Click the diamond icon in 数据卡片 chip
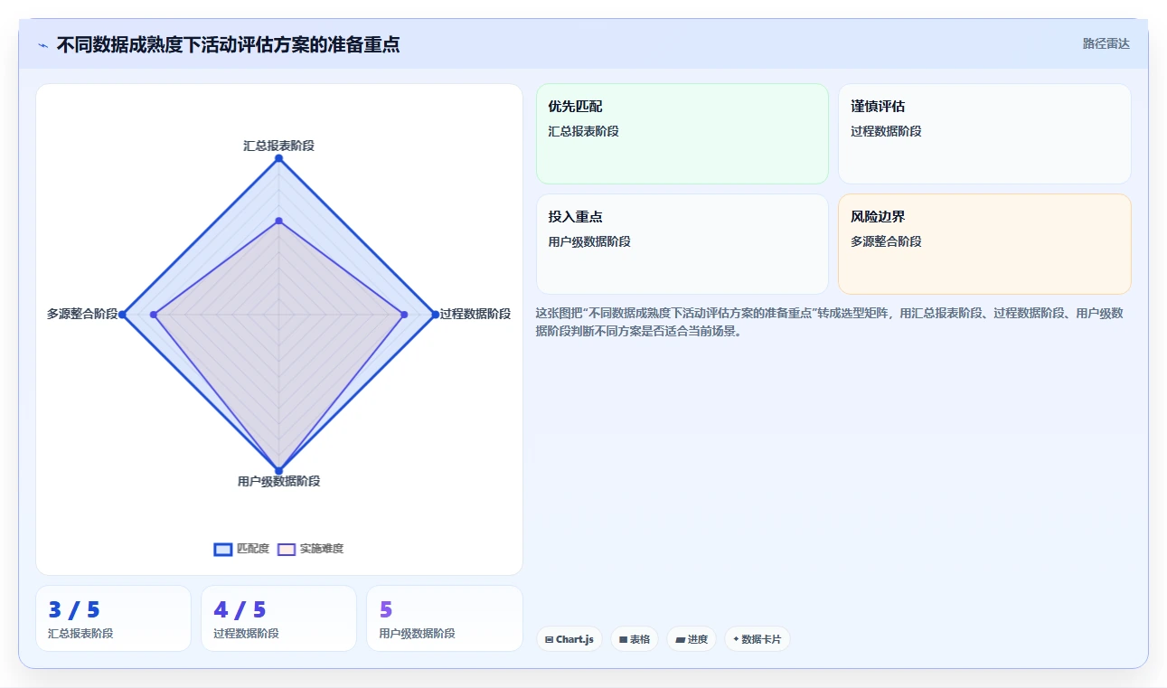 [736, 639]
